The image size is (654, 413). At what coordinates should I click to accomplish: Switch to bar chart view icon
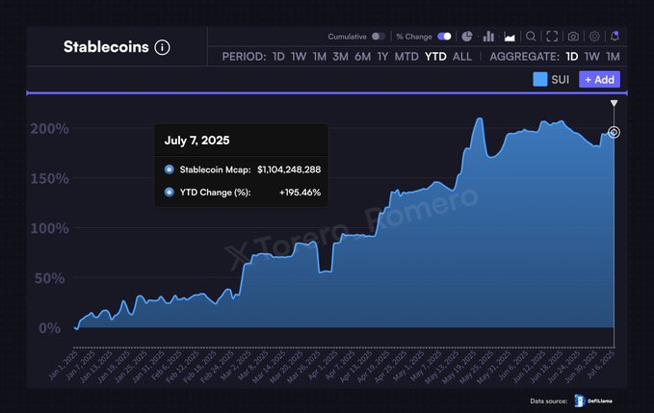[488, 37]
